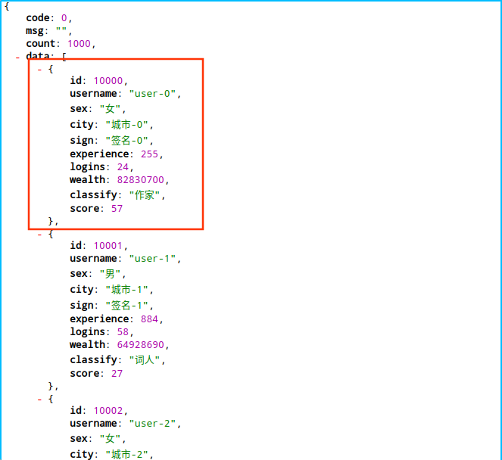Click score value 57
502x460 pixels.
117,209
